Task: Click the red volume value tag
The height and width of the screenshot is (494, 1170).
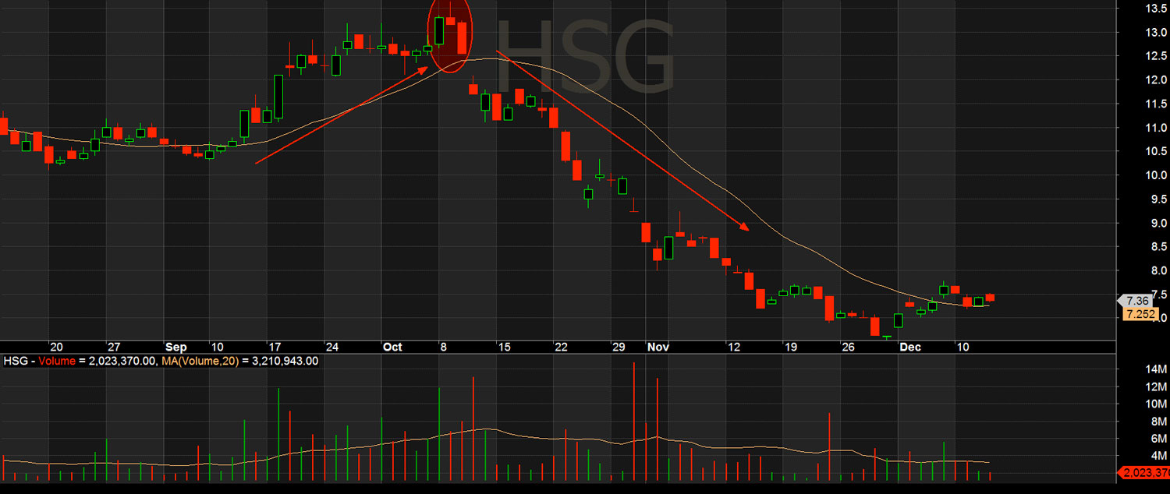Action: [x=1144, y=473]
